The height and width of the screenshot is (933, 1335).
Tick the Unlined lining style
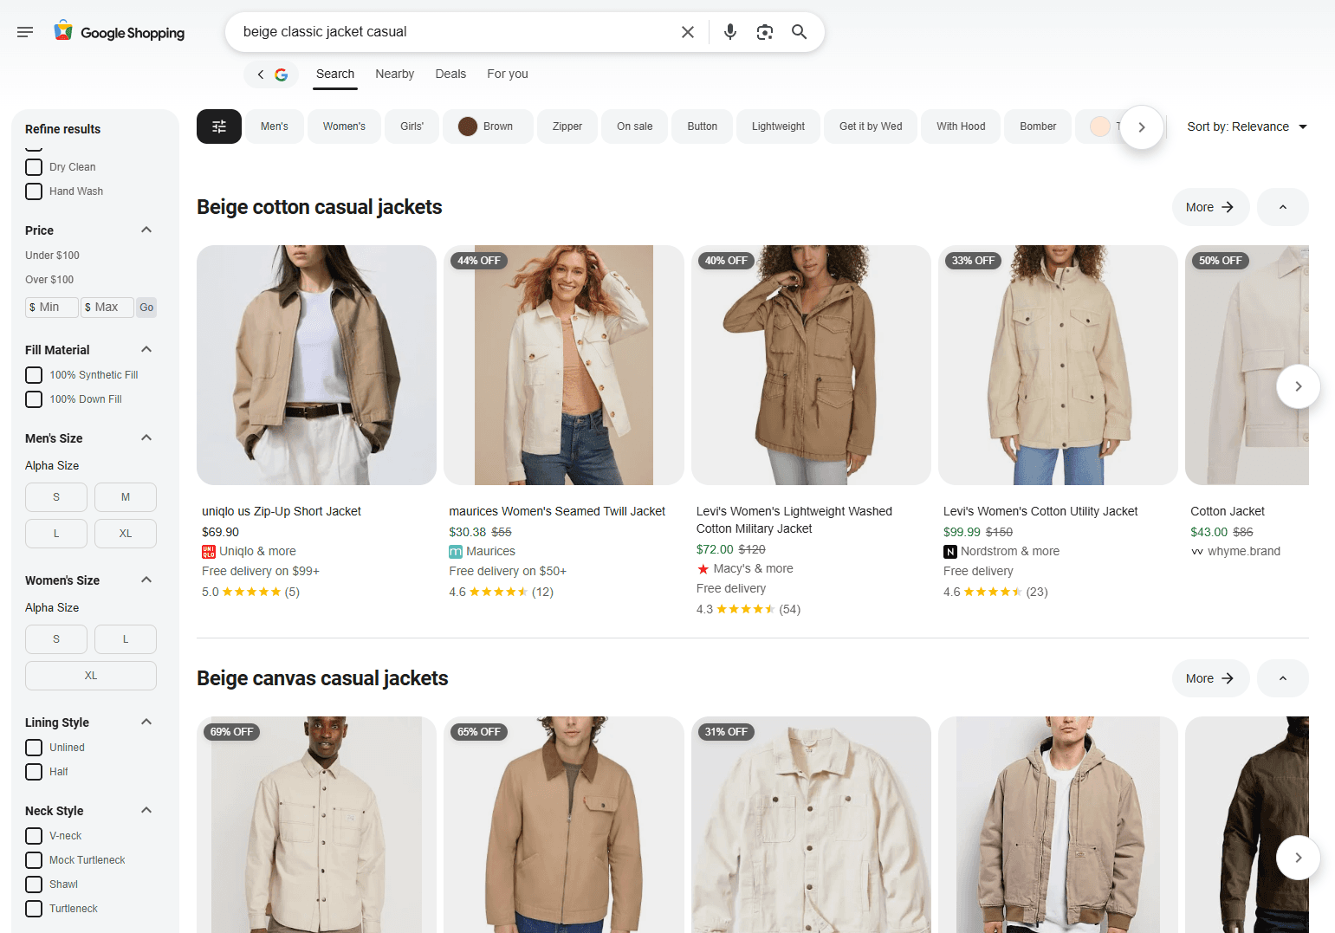[34, 748]
